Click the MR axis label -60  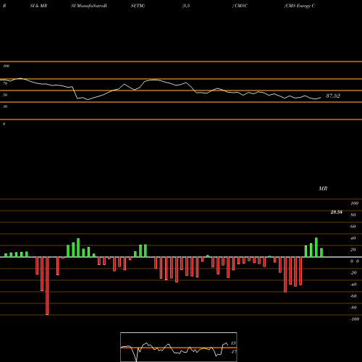[353, 296]
